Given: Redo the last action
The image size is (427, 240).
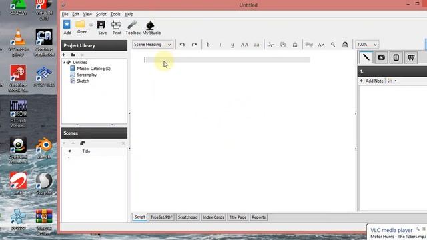Looking at the screenshot, I should (194, 45).
